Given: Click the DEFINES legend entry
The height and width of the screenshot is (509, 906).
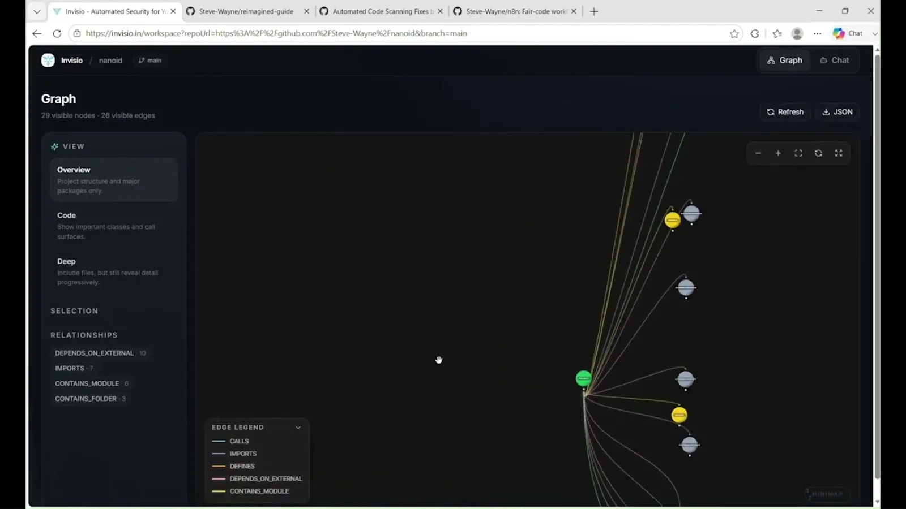Looking at the screenshot, I should (x=233, y=466).
